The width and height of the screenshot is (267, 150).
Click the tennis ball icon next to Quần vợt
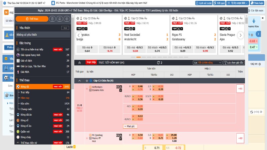pos(18,131)
